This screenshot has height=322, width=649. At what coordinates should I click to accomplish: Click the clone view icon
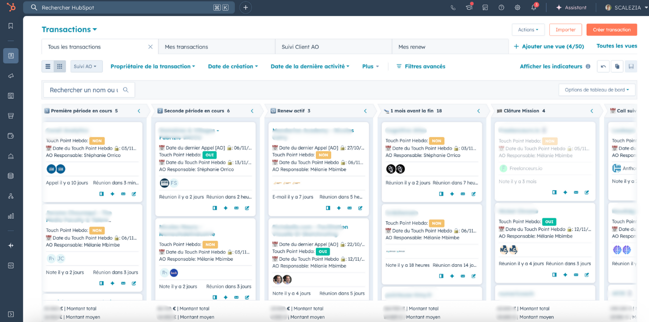point(617,66)
